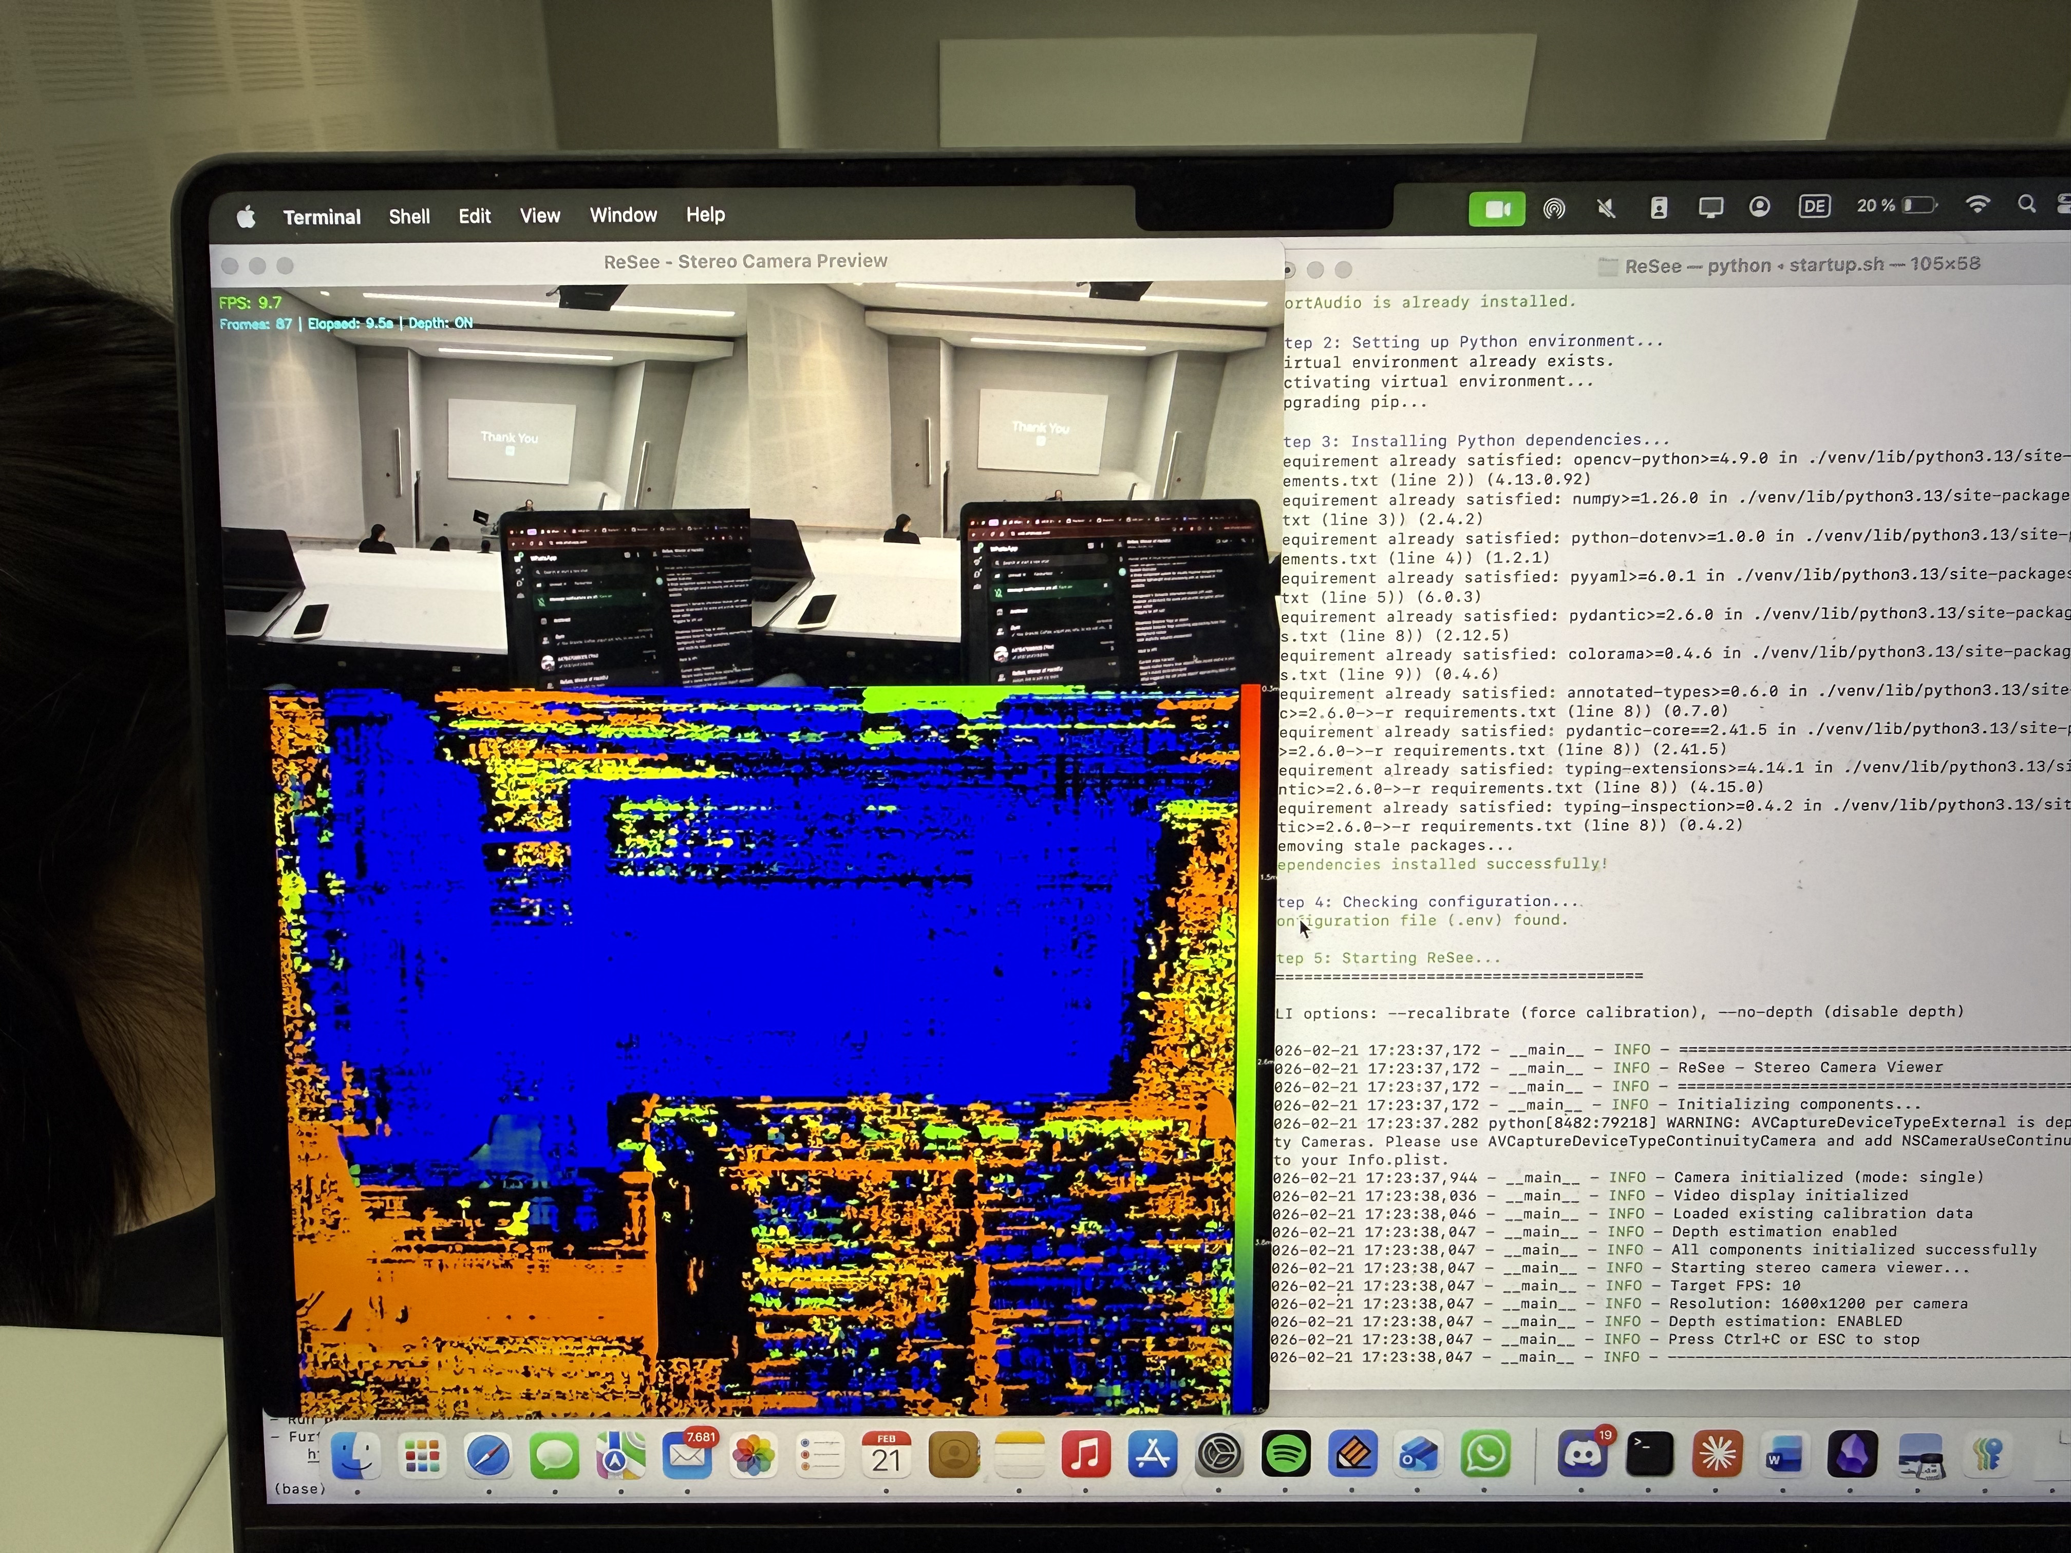Open the Wi-Fi status menu

pyautogui.click(x=1978, y=205)
